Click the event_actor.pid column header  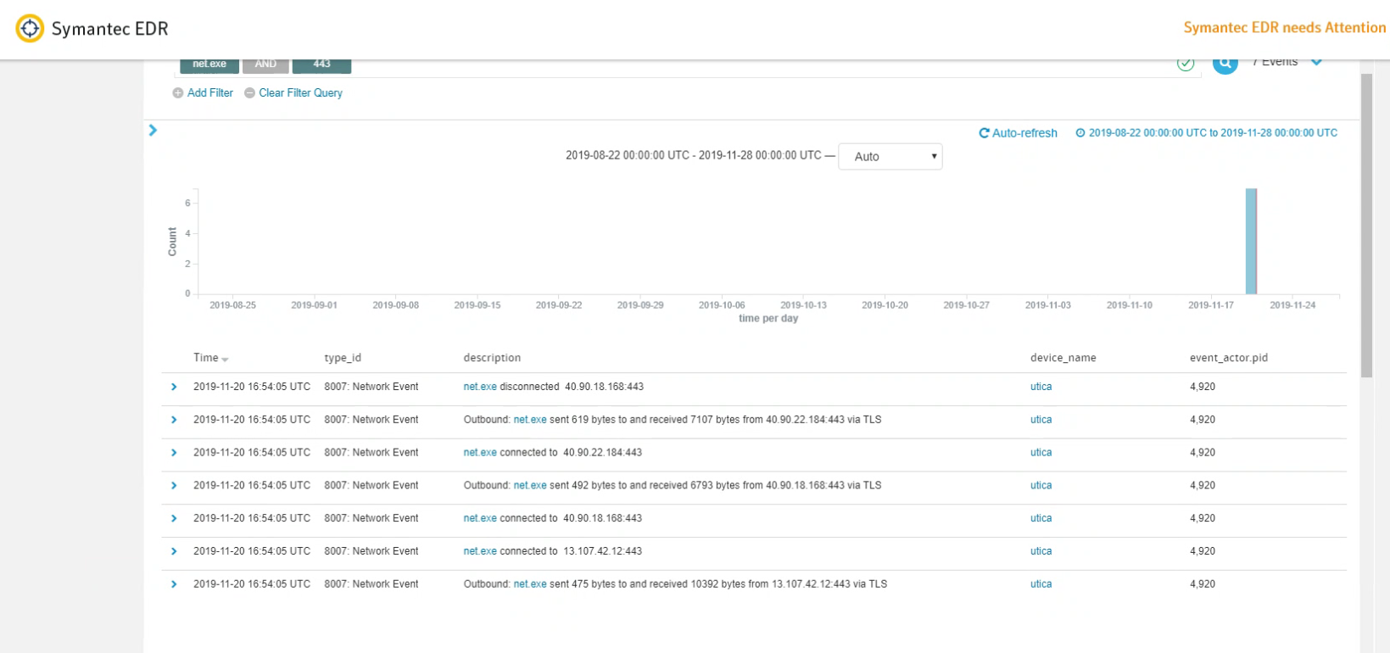tap(1228, 358)
